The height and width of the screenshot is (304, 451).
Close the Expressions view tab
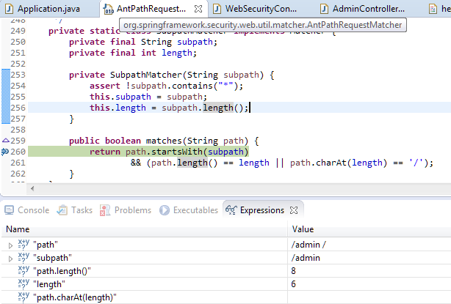click(295, 210)
